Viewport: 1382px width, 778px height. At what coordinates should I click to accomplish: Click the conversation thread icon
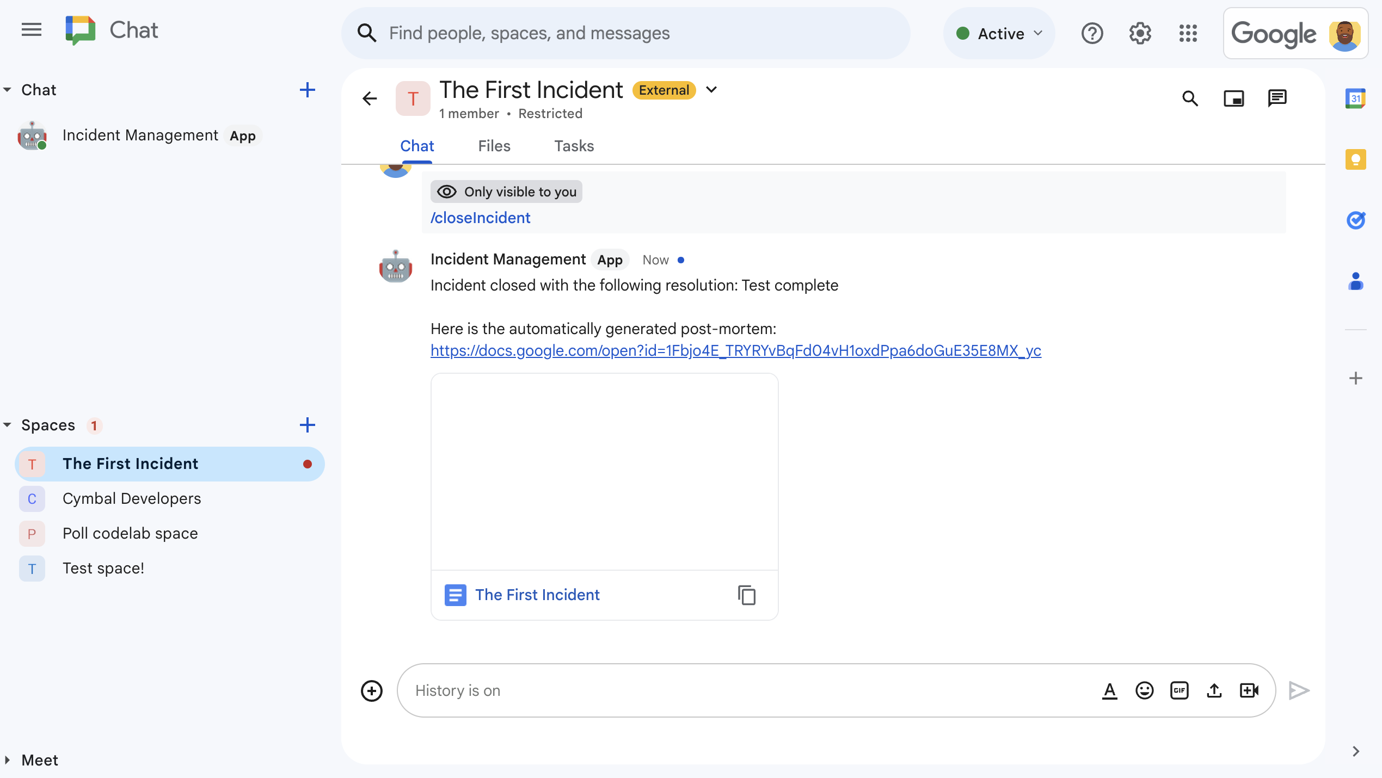(x=1277, y=98)
